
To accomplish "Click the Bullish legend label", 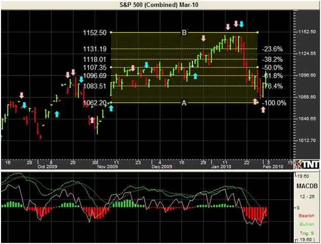I will [x=307, y=224].
